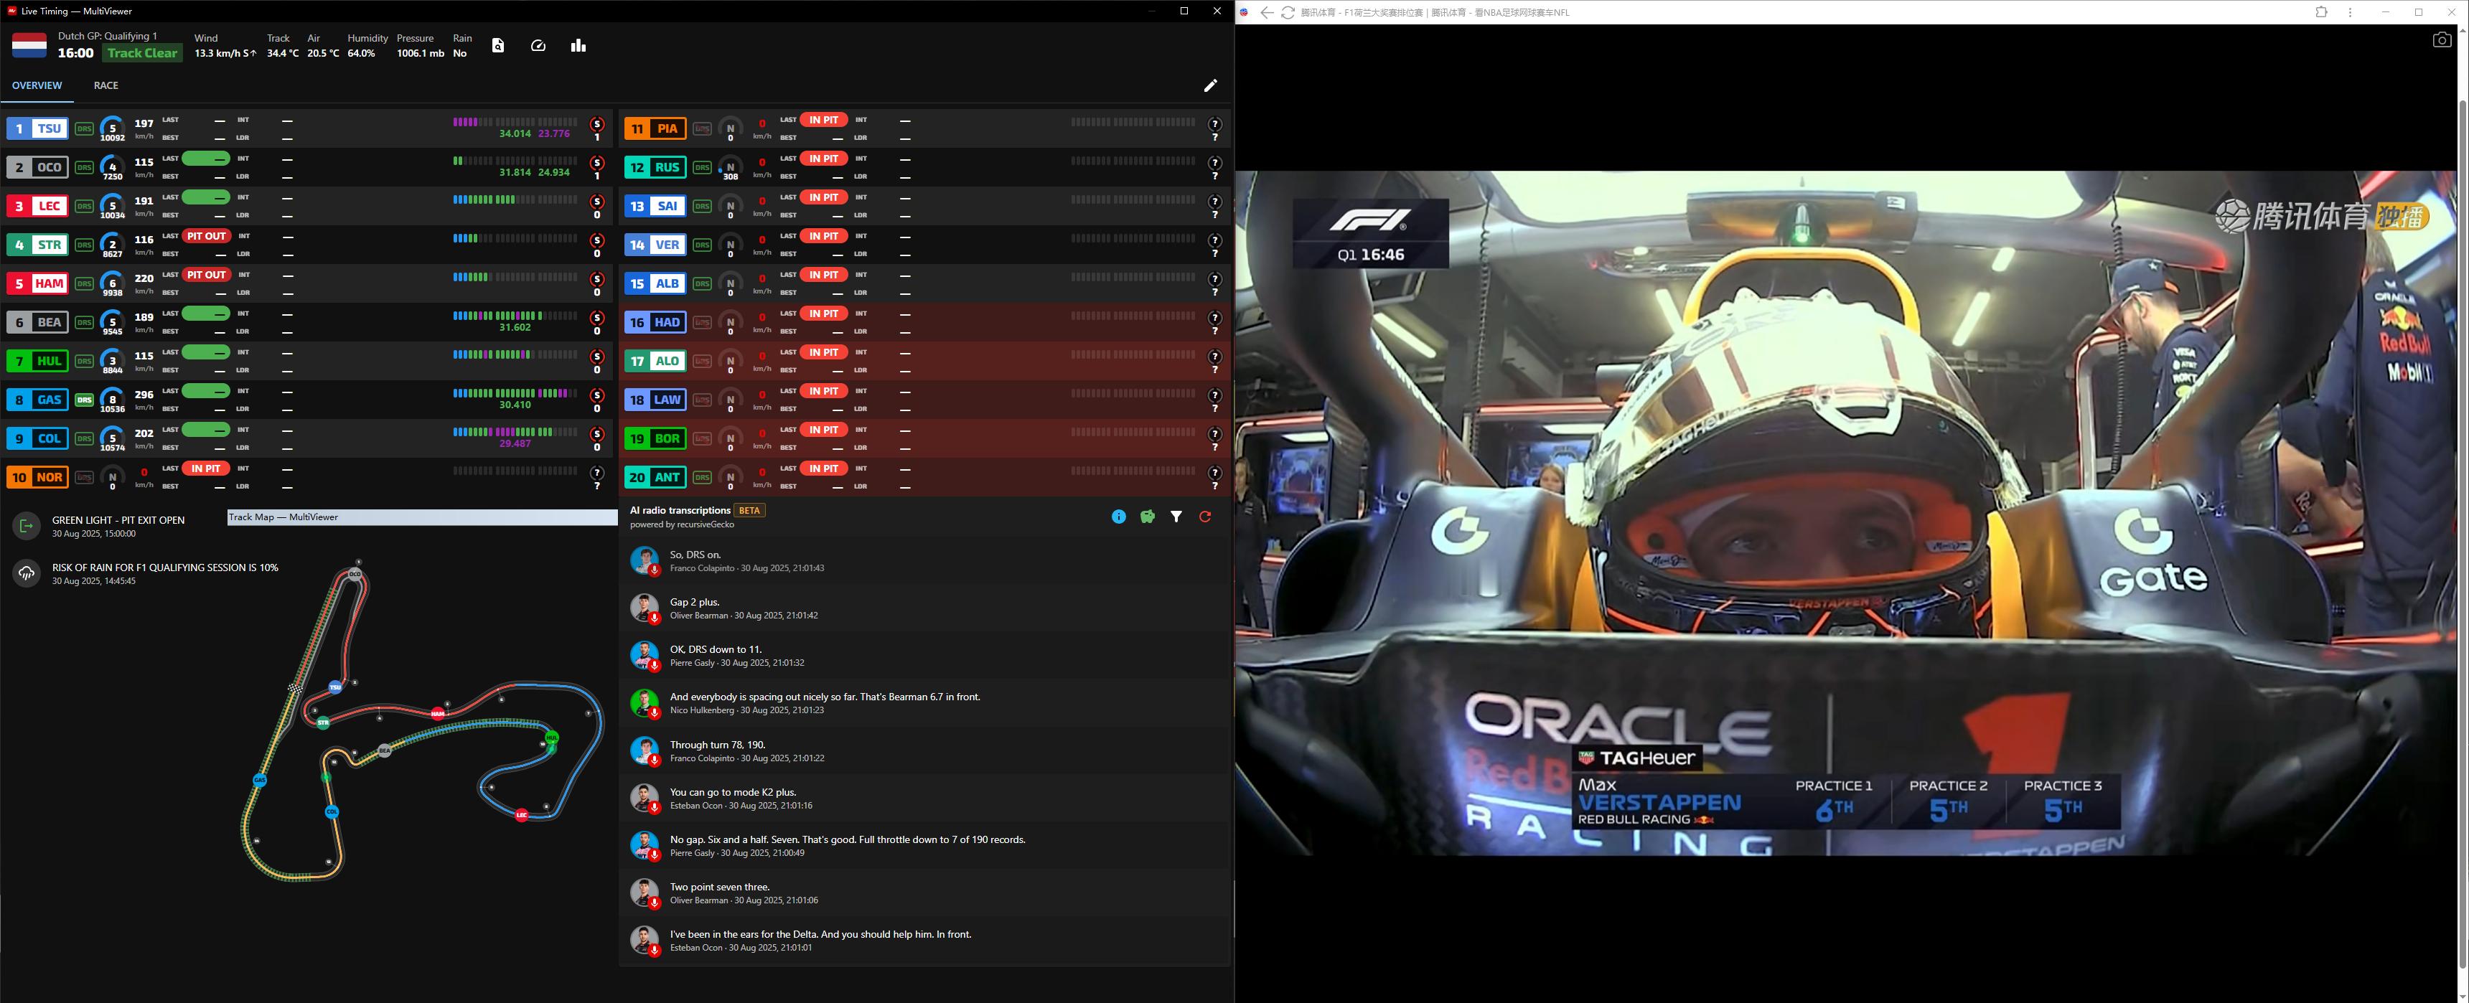2469x1003 pixels.
Task: Click the Dutch flag icon
Action: [x=29, y=45]
